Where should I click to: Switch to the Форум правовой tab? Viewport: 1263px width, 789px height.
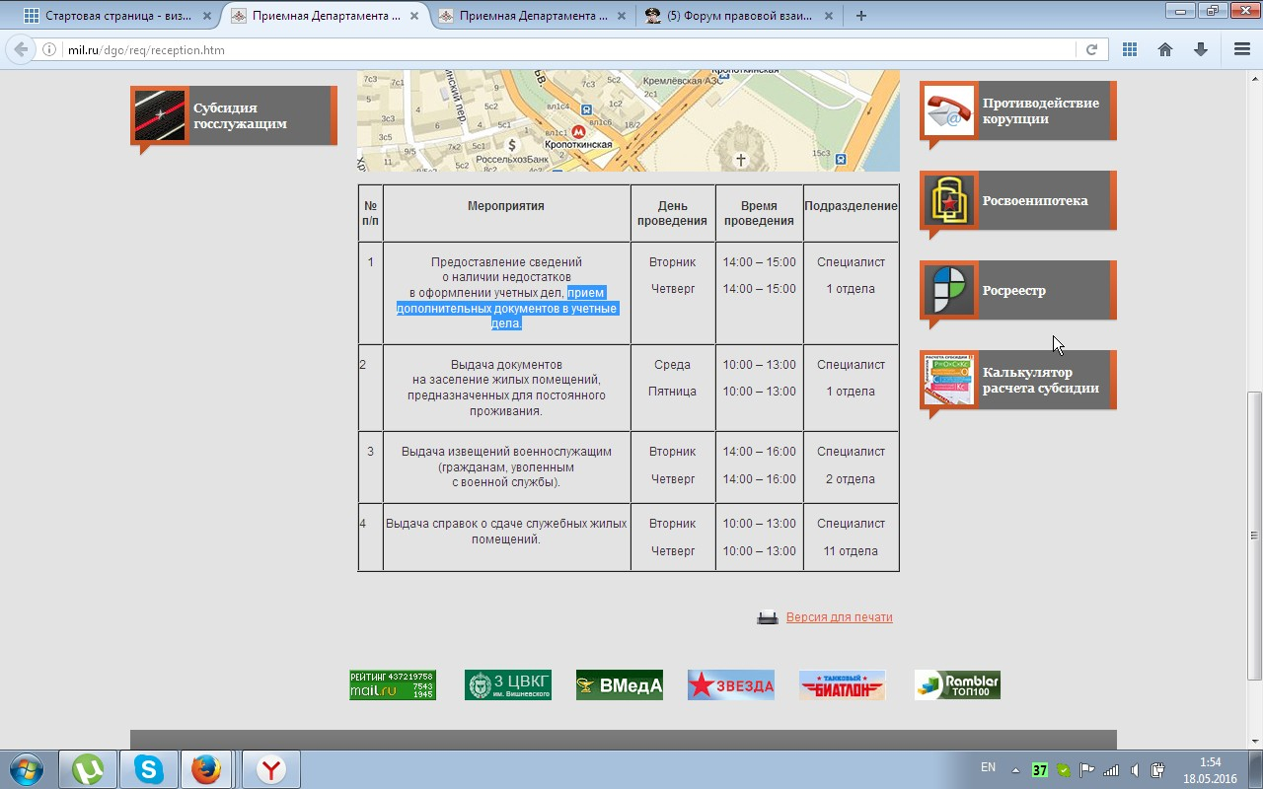(x=730, y=16)
